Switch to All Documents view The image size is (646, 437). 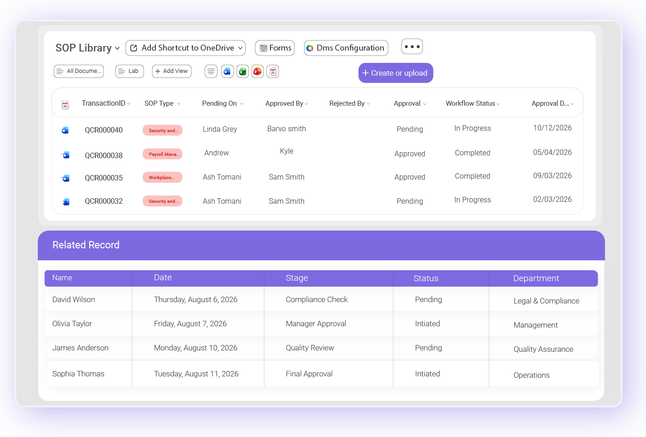point(79,71)
